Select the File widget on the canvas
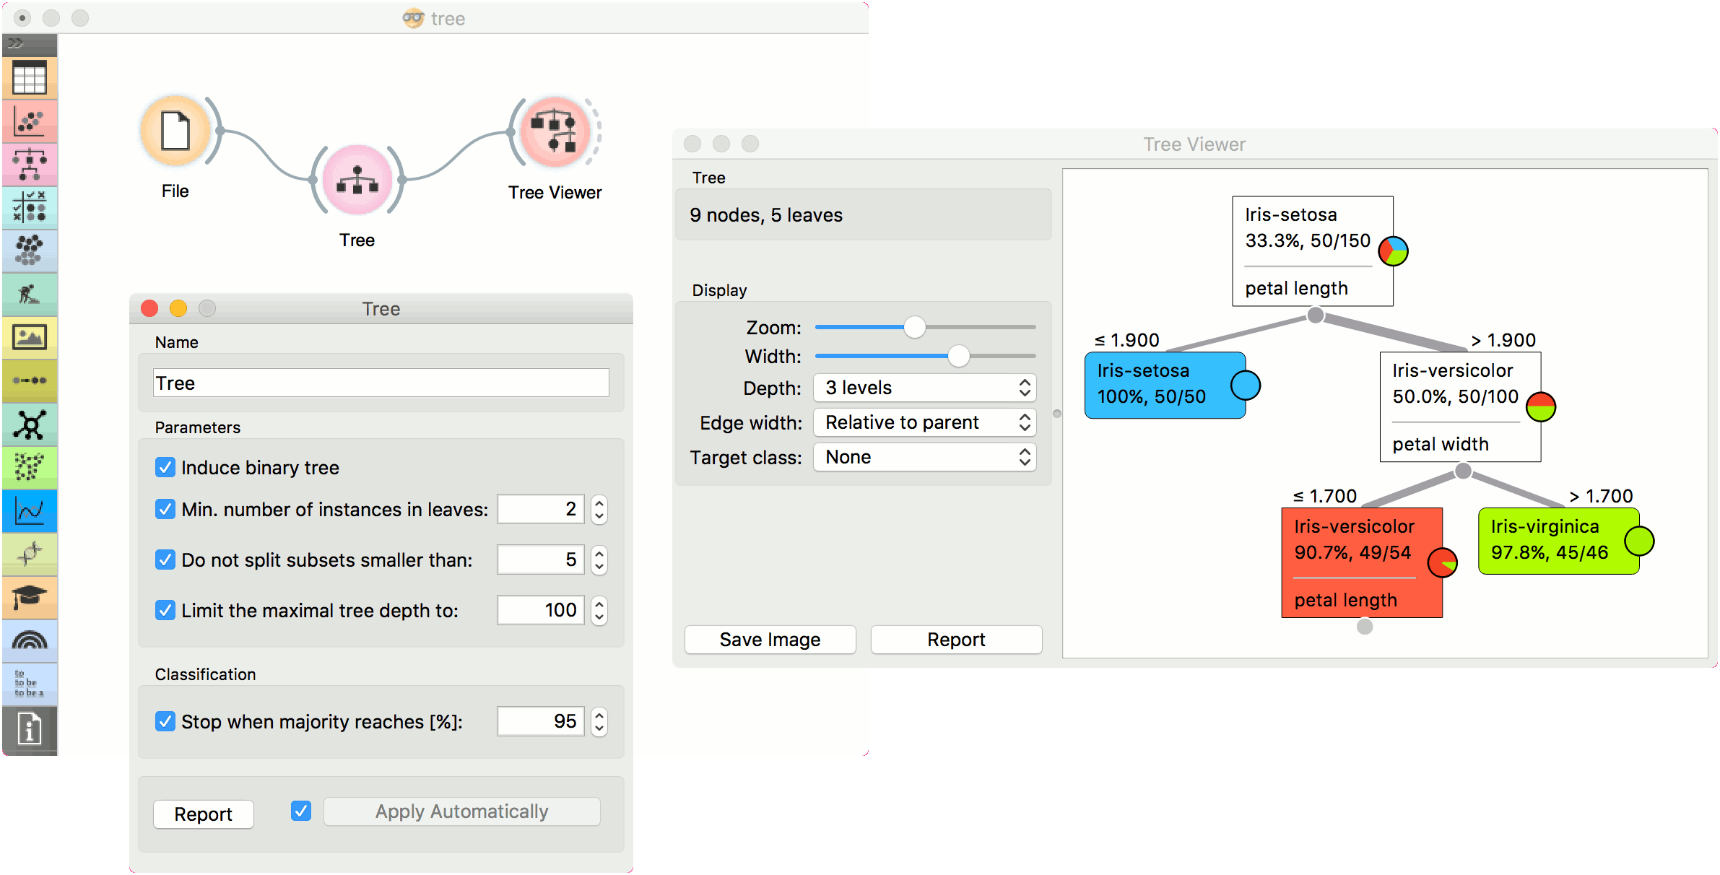 pos(175,131)
